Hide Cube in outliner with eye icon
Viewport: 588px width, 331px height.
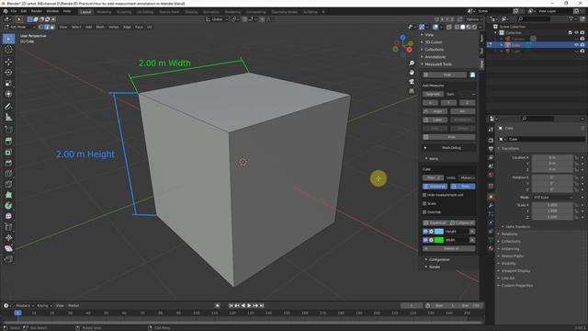pyautogui.click(x=576, y=45)
